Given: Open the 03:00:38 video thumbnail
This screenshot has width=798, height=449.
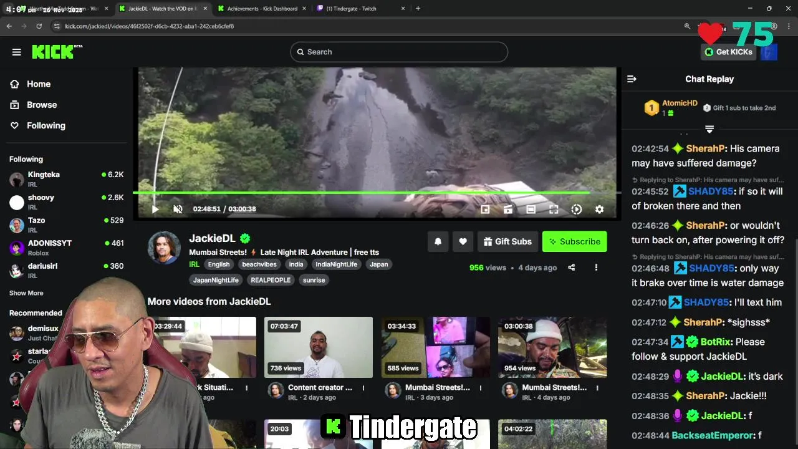Looking at the screenshot, I should [552, 347].
